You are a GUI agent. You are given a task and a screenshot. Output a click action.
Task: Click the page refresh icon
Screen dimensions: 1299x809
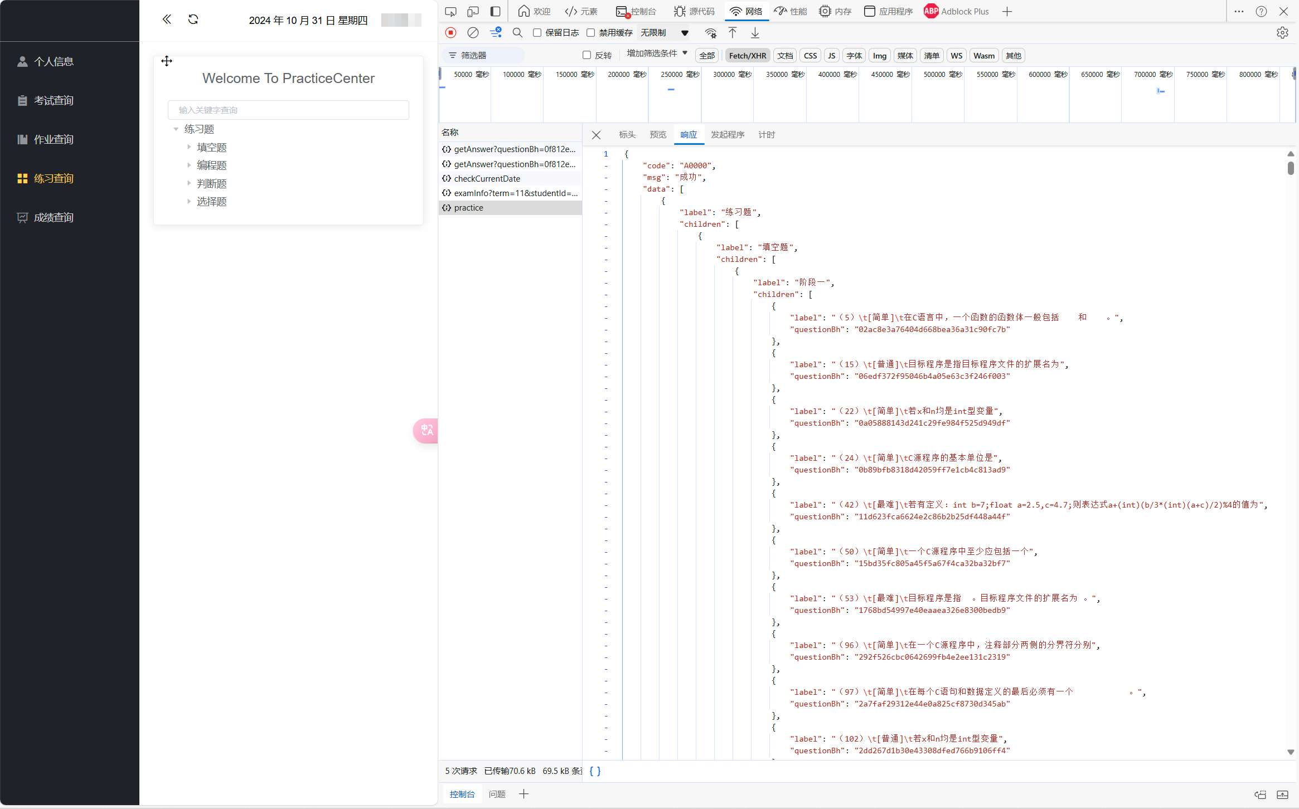point(193,20)
